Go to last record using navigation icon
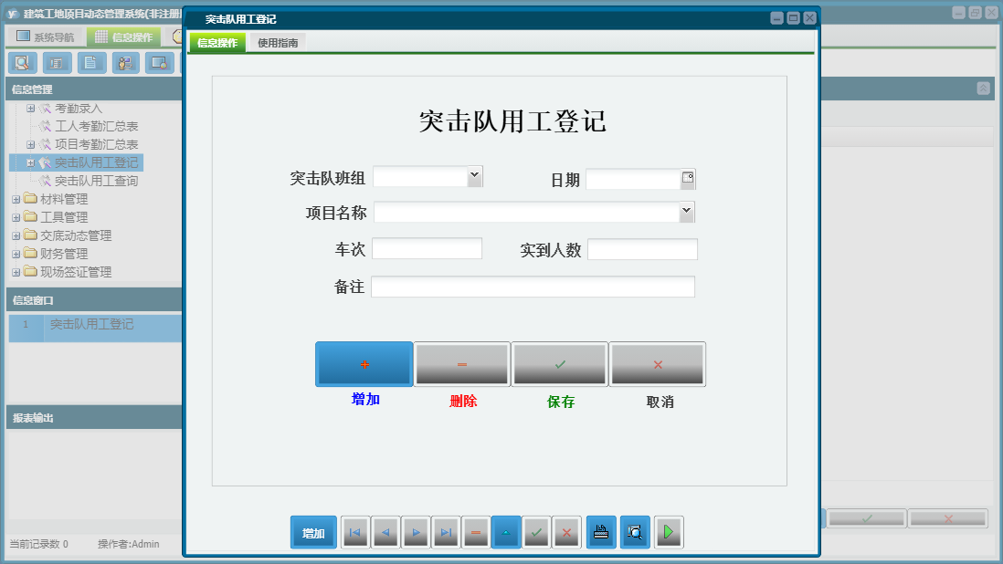Screen dimensions: 1003x564 (446, 532)
